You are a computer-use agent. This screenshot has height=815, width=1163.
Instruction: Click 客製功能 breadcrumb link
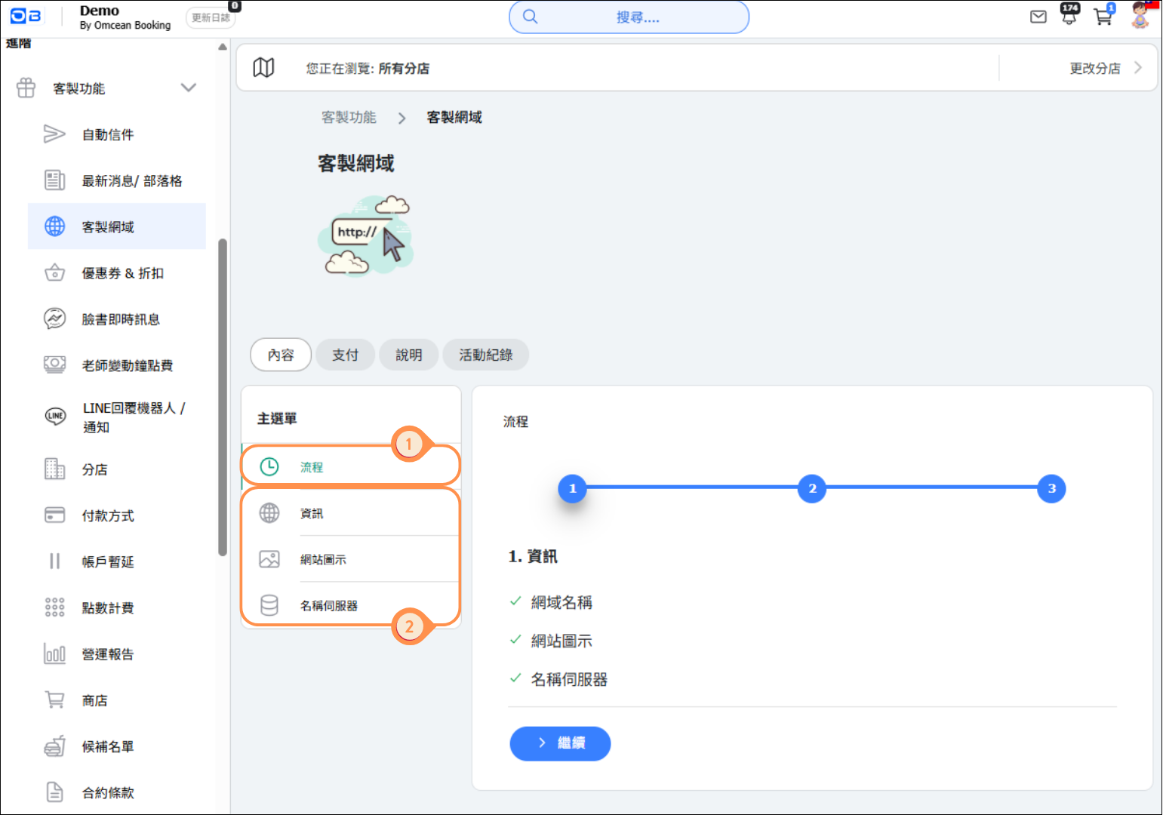coord(348,117)
